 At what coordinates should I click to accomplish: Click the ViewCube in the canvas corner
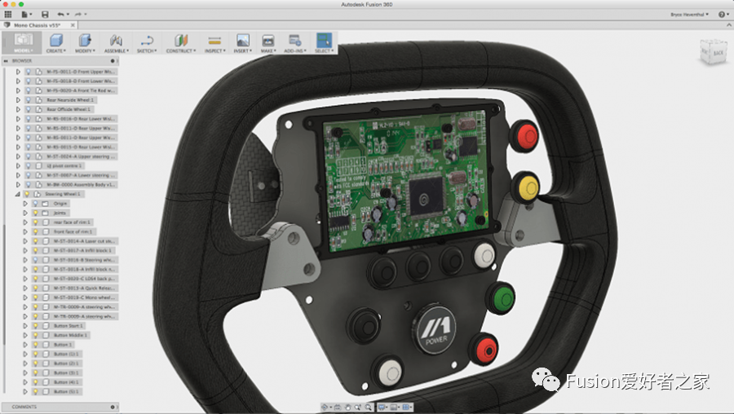click(x=713, y=52)
